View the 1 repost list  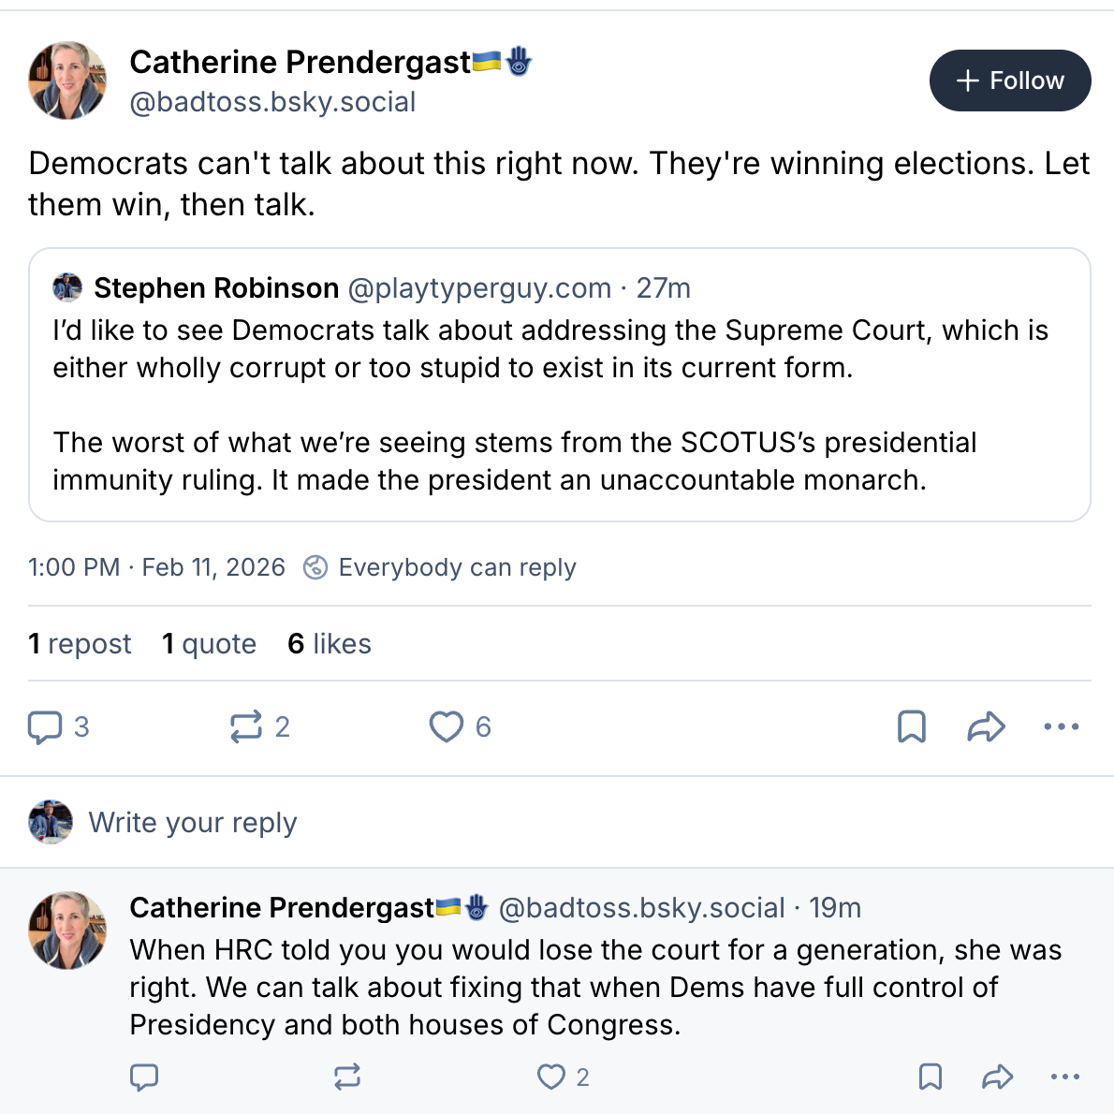pyautogui.click(x=80, y=644)
